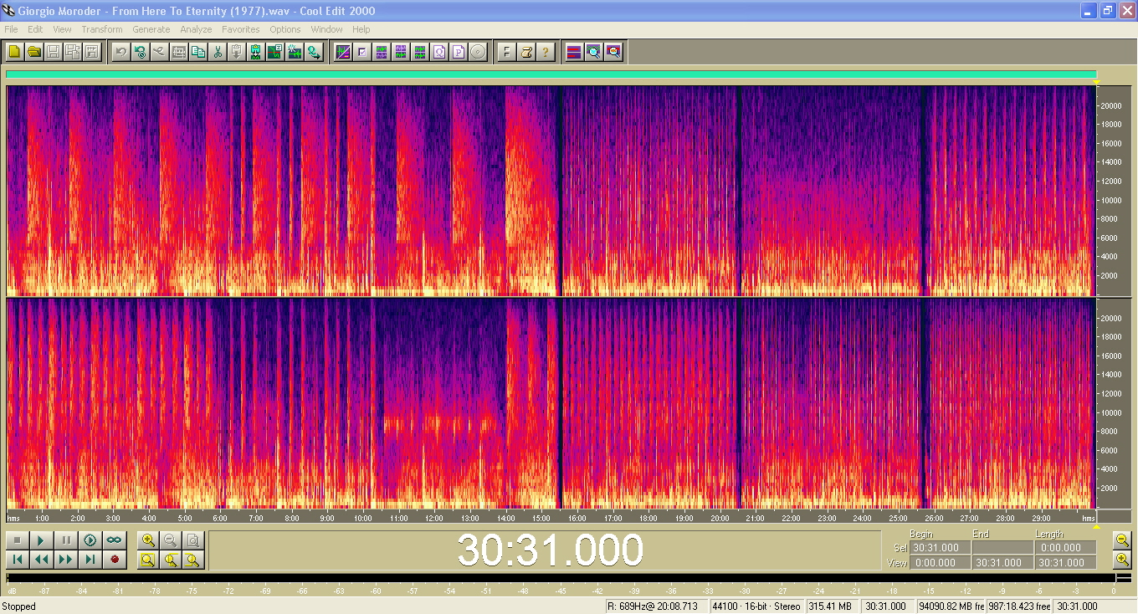Open the Analyze menu
This screenshot has width=1138, height=614.
196,29
